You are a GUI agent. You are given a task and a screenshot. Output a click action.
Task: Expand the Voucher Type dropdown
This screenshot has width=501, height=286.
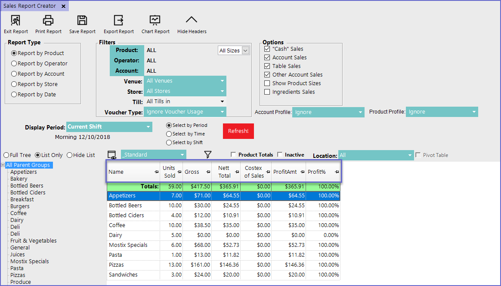(x=185, y=112)
